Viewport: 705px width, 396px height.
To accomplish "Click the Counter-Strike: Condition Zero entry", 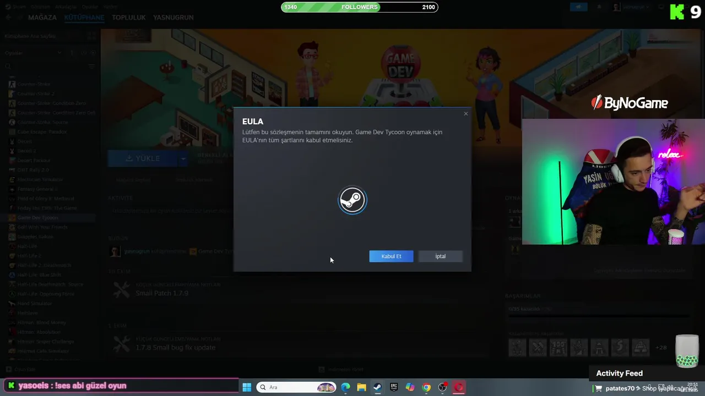I will (x=52, y=103).
